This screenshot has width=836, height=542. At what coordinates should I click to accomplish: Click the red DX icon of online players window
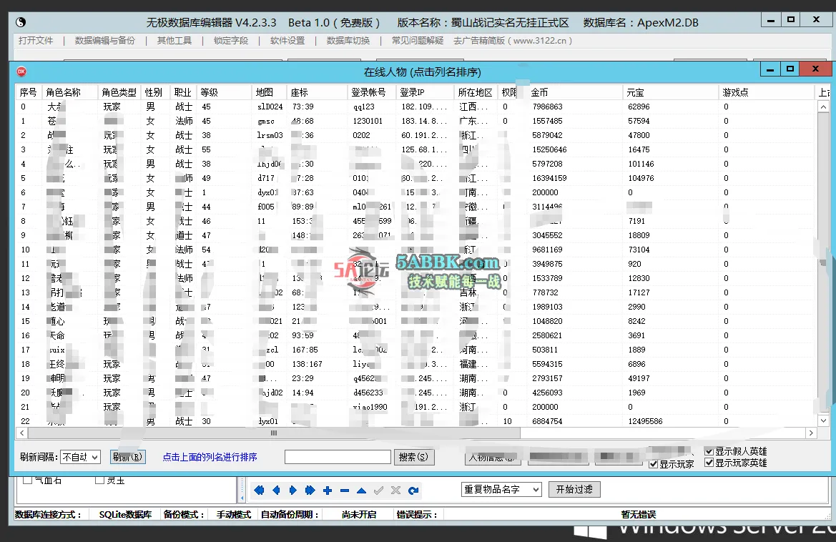22,71
